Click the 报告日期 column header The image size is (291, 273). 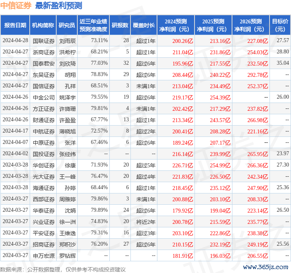click(x=15, y=25)
